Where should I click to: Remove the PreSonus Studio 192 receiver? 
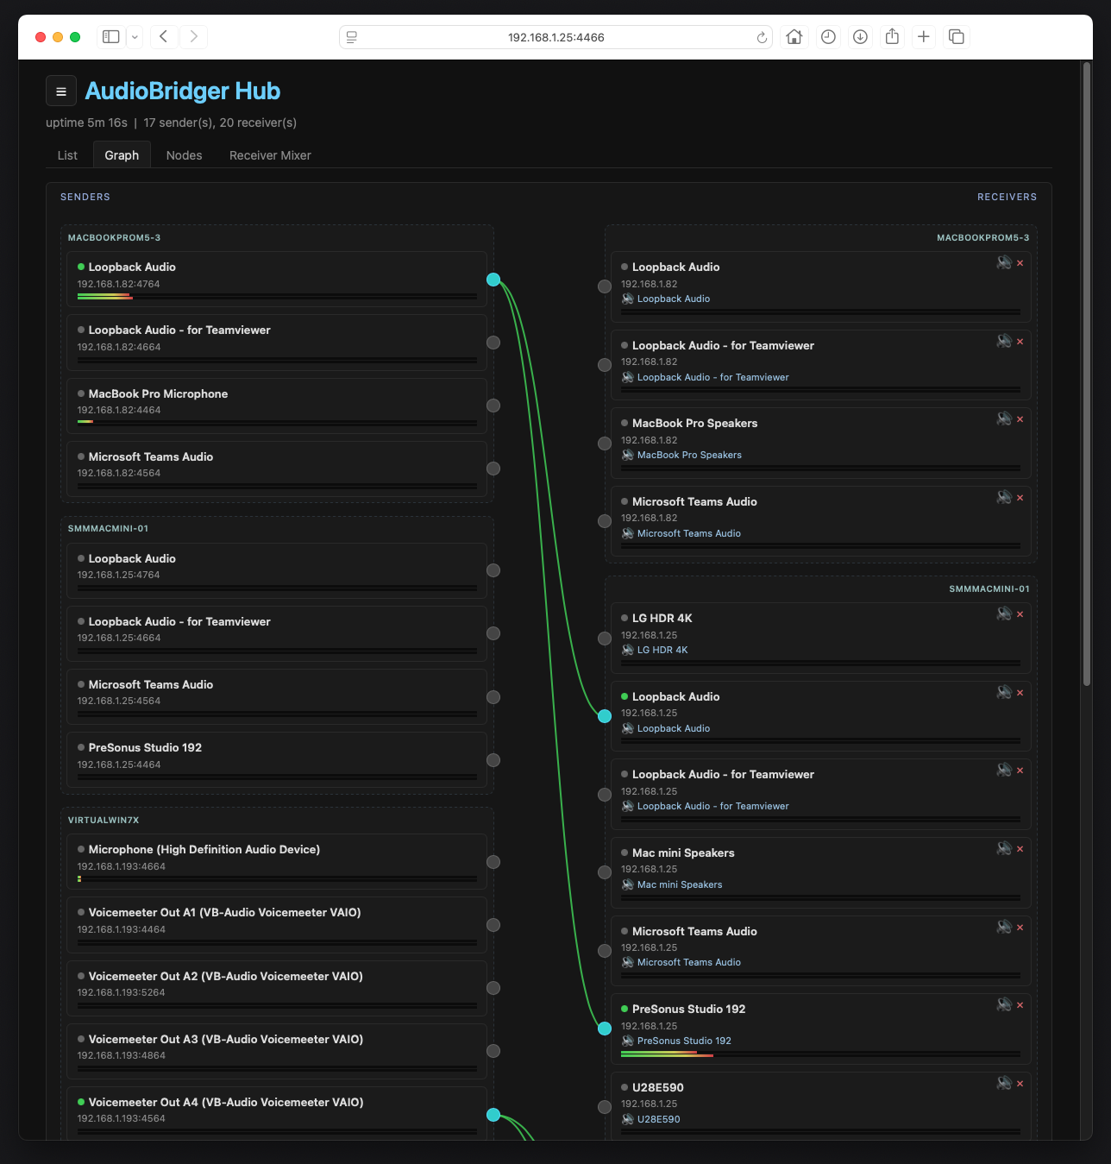[1020, 1005]
